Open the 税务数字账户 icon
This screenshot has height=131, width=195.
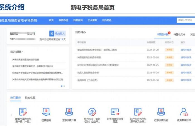(184, 112)
